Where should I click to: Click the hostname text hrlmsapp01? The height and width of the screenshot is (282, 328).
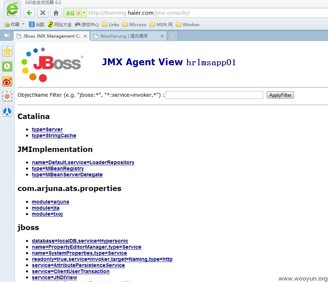[x=211, y=62]
